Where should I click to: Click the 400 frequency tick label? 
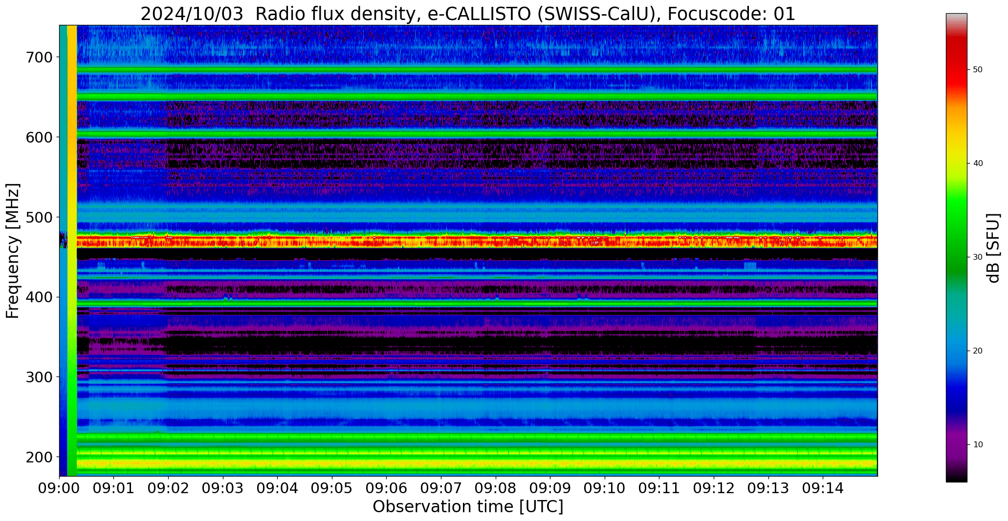click(x=39, y=297)
